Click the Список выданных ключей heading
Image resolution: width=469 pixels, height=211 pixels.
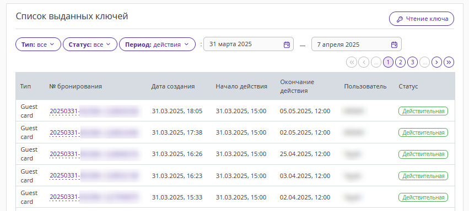pyautogui.click(x=72, y=16)
